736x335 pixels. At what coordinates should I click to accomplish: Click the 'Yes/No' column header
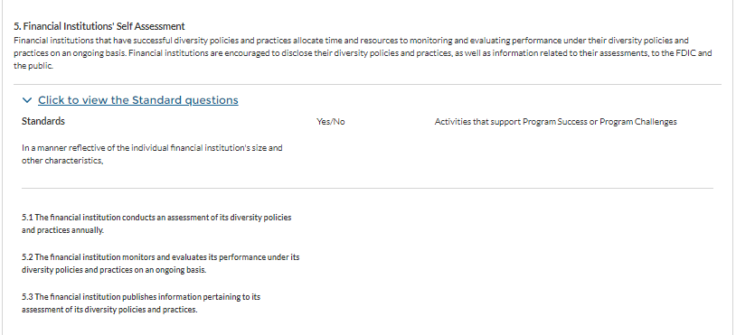coord(331,122)
